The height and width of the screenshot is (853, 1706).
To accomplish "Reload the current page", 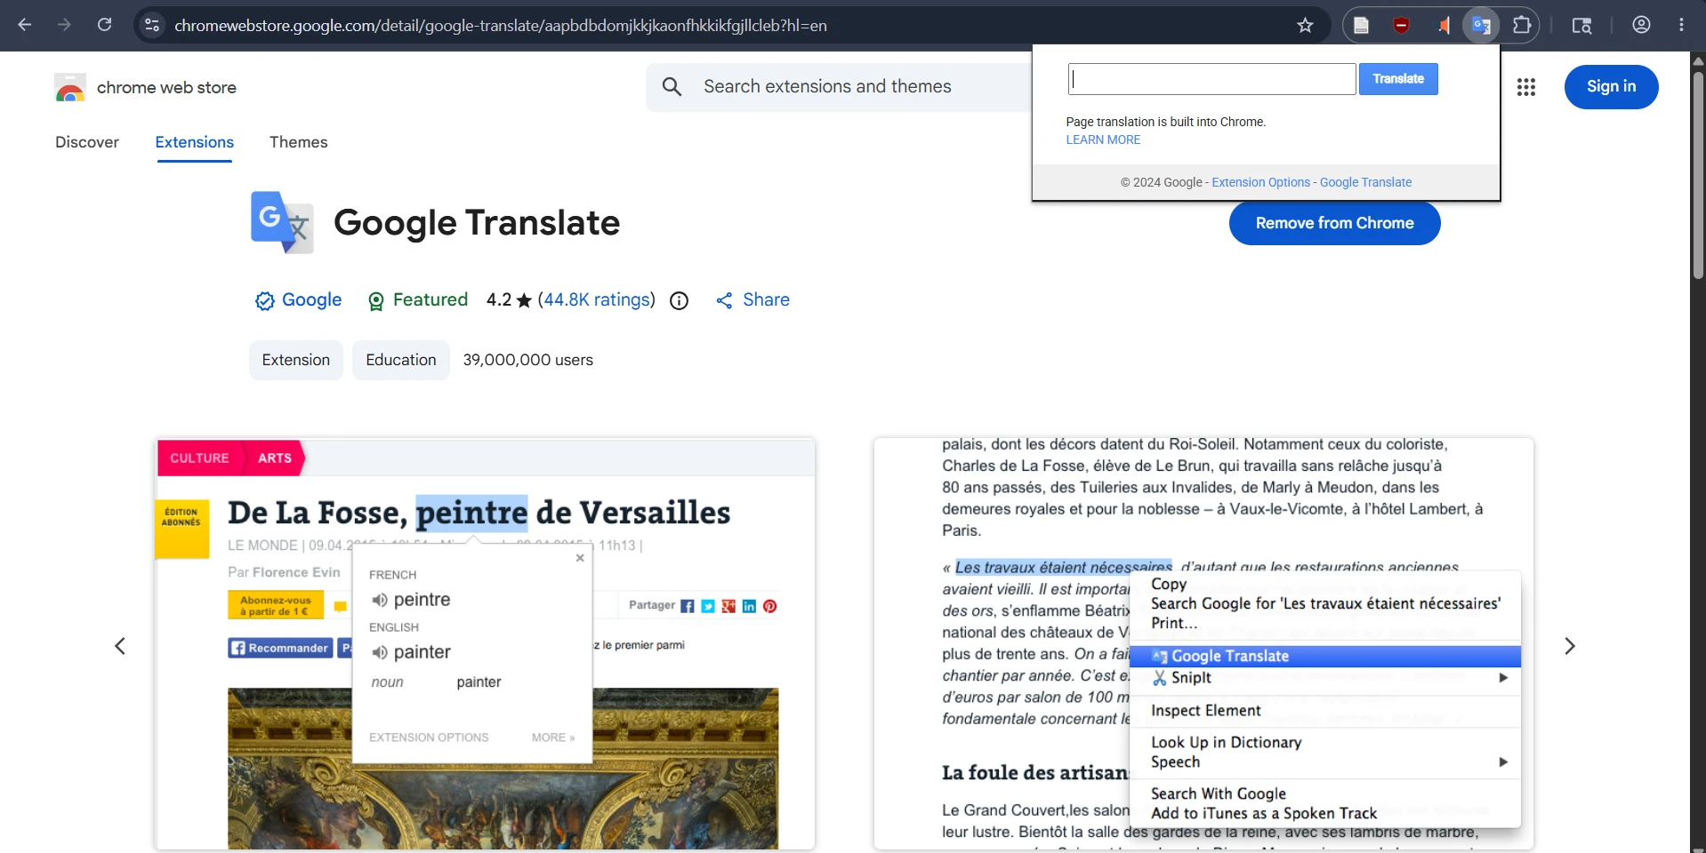I will (x=104, y=25).
